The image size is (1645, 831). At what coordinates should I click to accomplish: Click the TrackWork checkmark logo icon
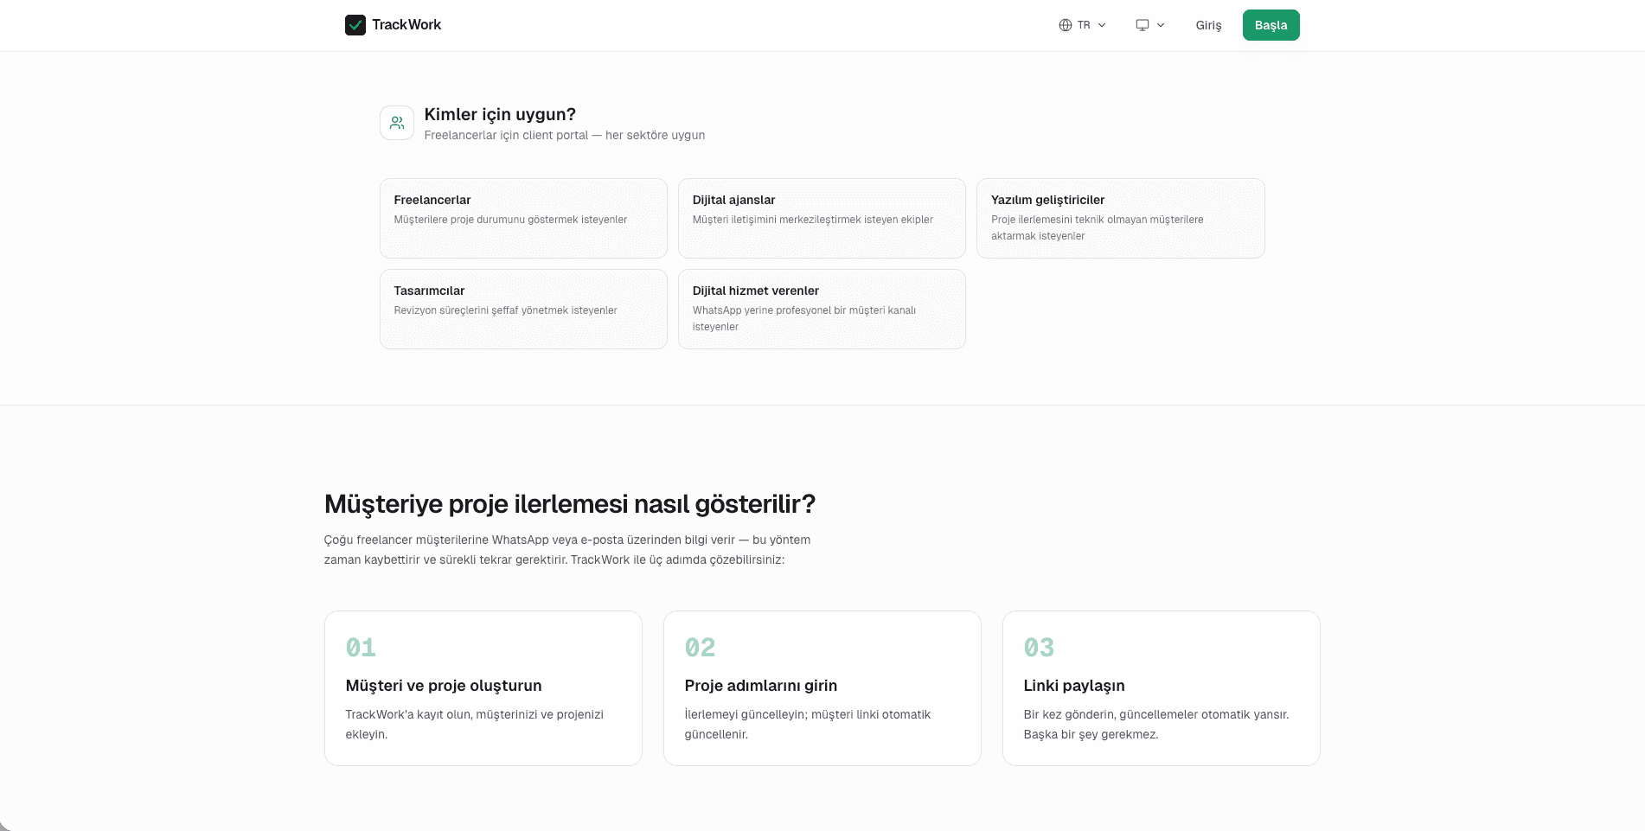pos(355,25)
